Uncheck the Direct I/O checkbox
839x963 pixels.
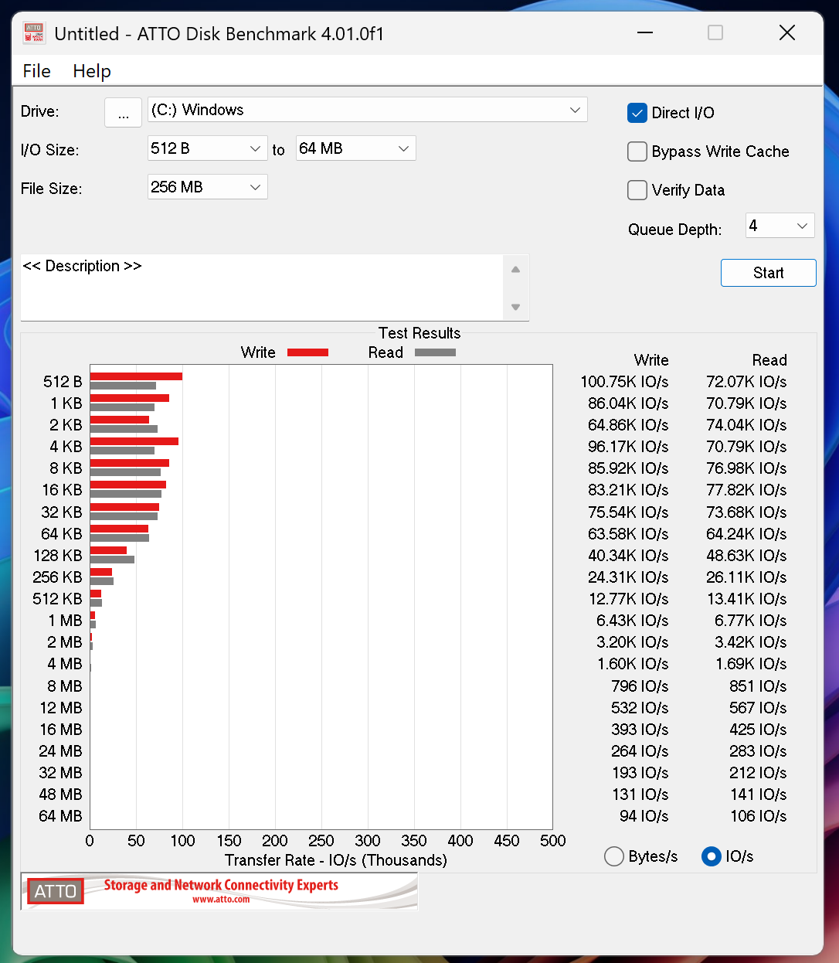tap(637, 113)
